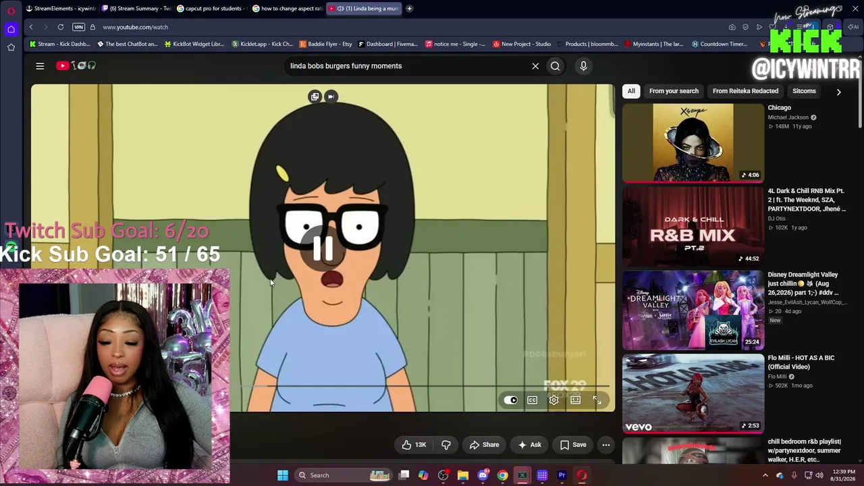Reload the YouTube page
864x486 pixels.
pyautogui.click(x=61, y=27)
